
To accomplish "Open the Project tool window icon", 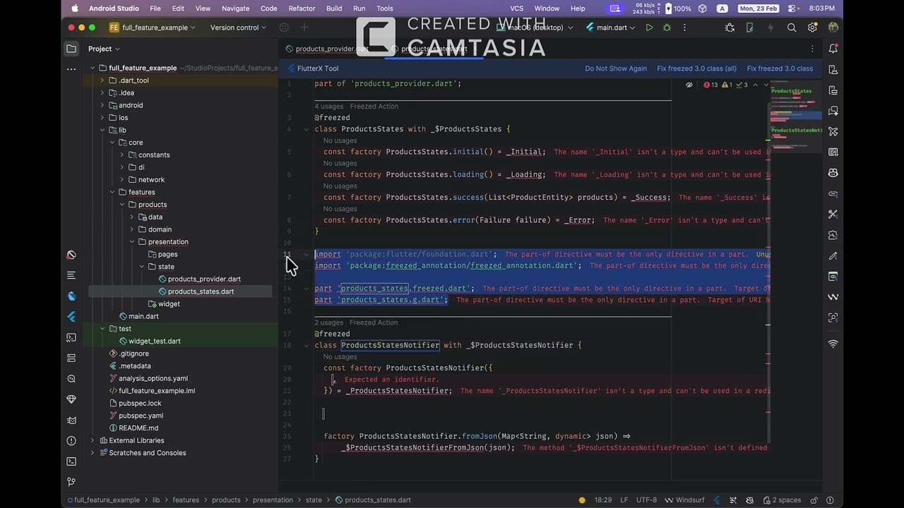I will [x=71, y=49].
